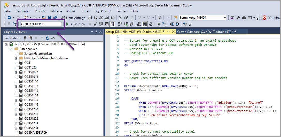Click the parse query checkmark icon

tap(95, 24)
